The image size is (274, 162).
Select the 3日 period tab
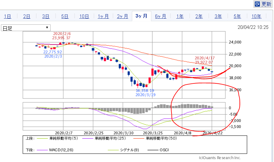(46, 16)
